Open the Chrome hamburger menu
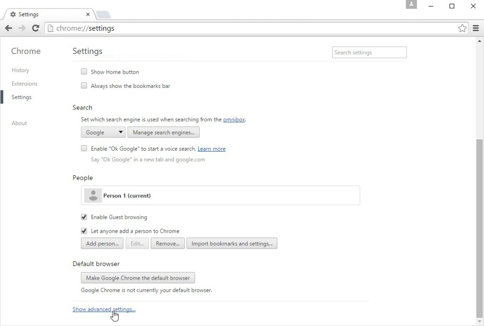The width and height of the screenshot is (484, 326). pos(475,28)
